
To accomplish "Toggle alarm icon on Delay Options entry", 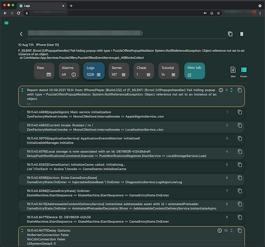I will point(220,230).
